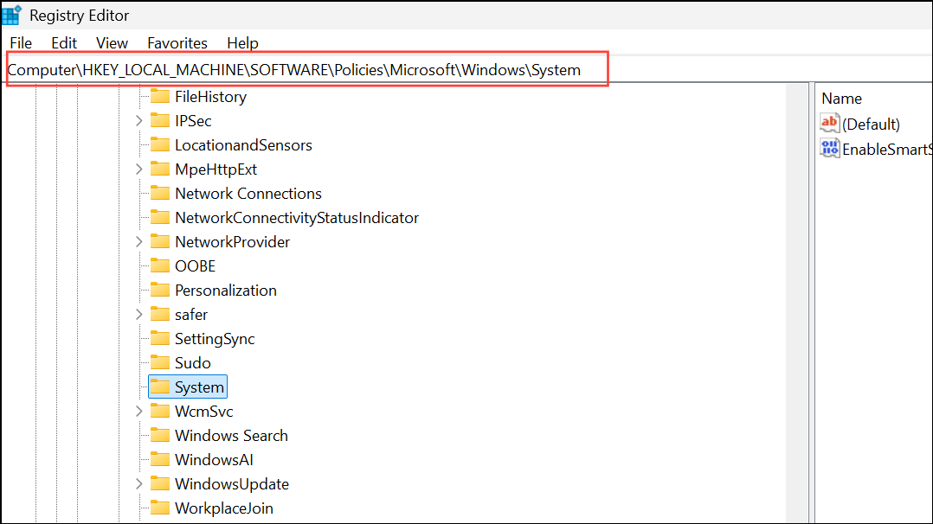The width and height of the screenshot is (933, 524).
Task: Select the EnableSmartScreen value name
Action: [x=887, y=150]
